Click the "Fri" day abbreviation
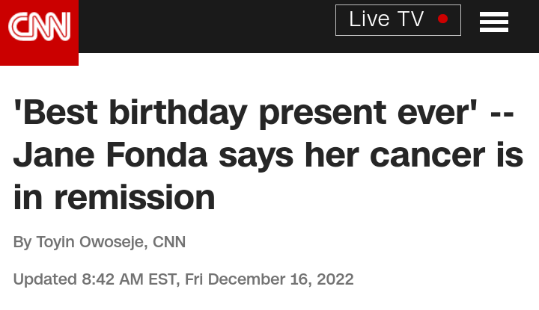 click(x=194, y=280)
